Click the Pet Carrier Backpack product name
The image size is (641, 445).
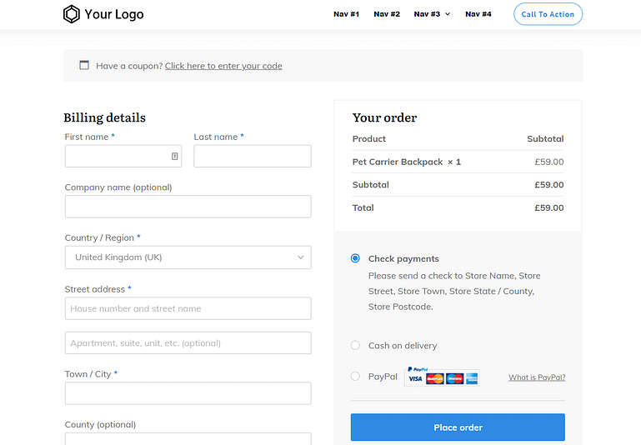coord(398,162)
